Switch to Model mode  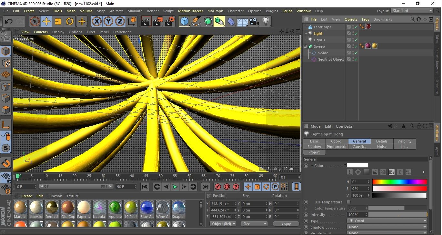click(x=6, y=51)
